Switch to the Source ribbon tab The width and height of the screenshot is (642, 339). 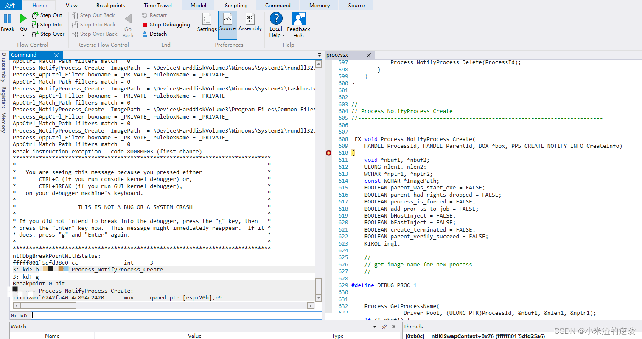[356, 5]
